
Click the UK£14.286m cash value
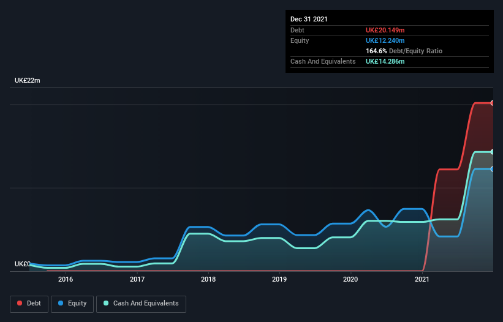[385, 61]
